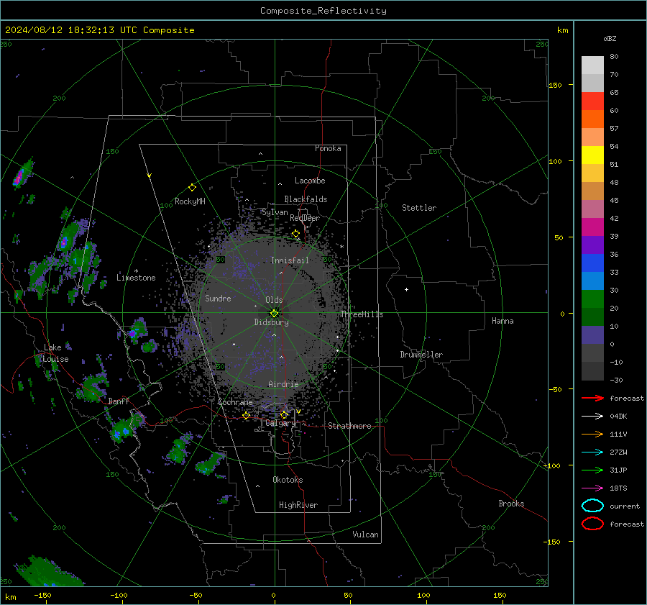647x605 pixels.
Task: Click the blue 33-36 dBZ color swatch
Action: pos(592,263)
